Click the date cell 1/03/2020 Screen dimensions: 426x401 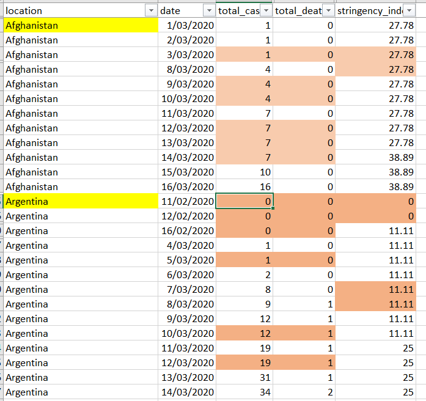[187, 25]
